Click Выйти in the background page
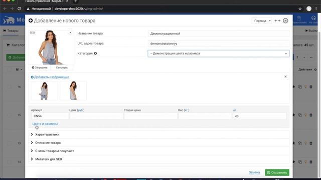The image size is (321, 180). click(311, 30)
